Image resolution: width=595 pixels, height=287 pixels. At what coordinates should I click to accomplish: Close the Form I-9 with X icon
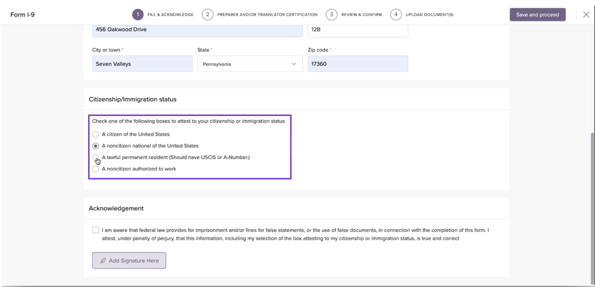point(586,15)
